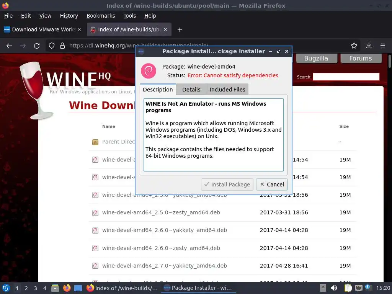Screen dimensions: 392x294
Task: Click the package icon for 2.6.0~zesty deb
Action: pos(95,248)
